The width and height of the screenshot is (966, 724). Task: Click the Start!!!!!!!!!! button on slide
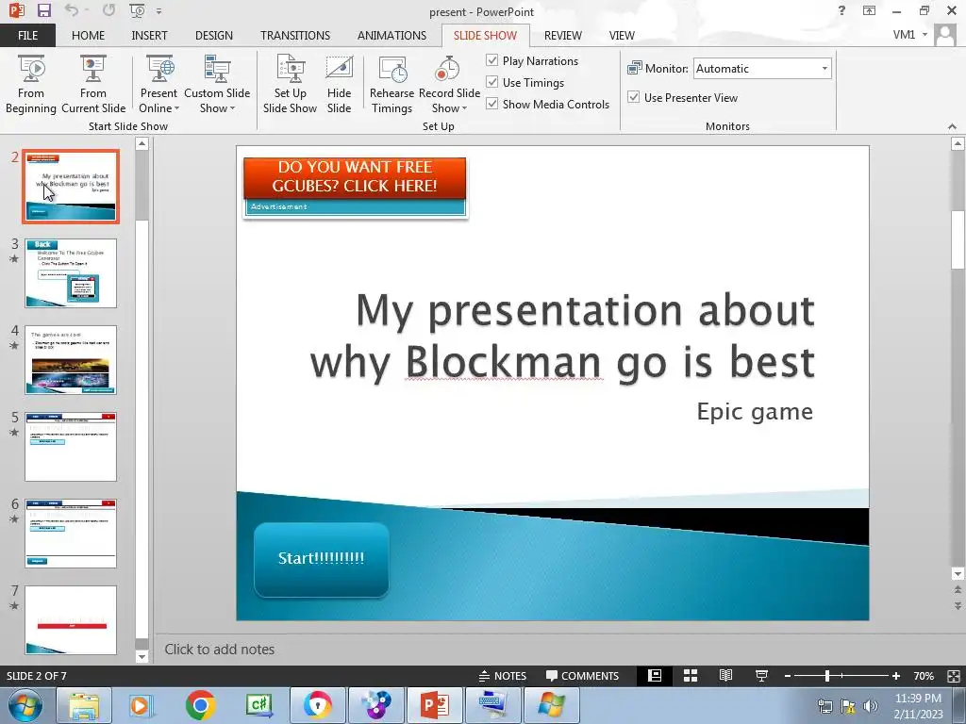pos(321,559)
